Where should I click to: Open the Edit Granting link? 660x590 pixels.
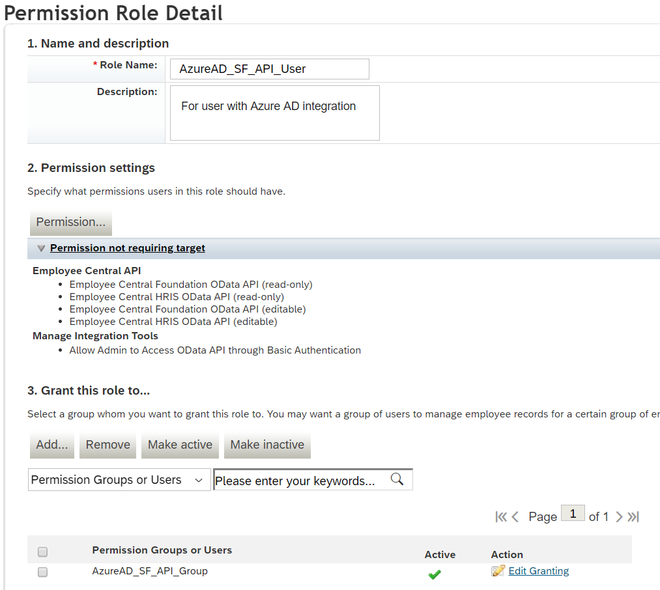(538, 570)
